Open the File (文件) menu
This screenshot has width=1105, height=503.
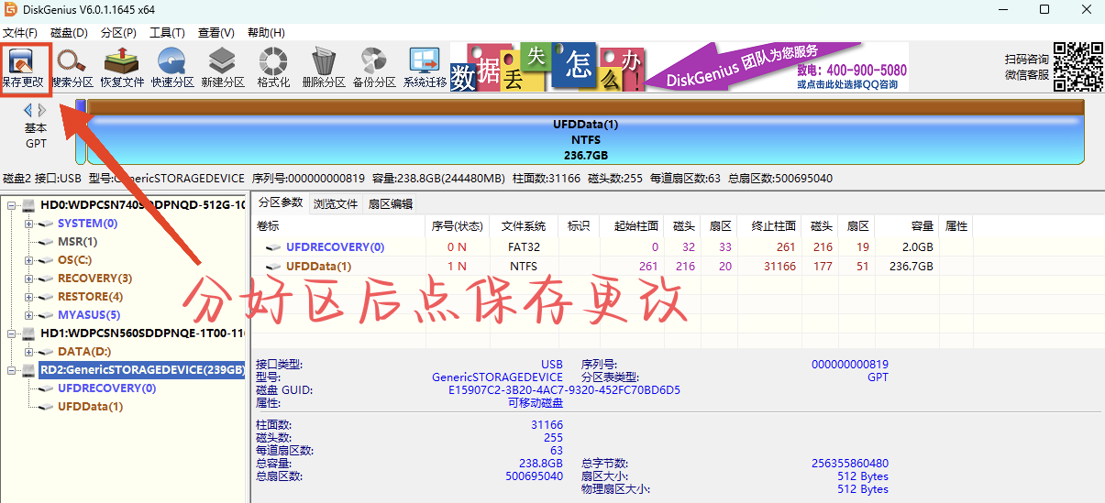pos(20,32)
